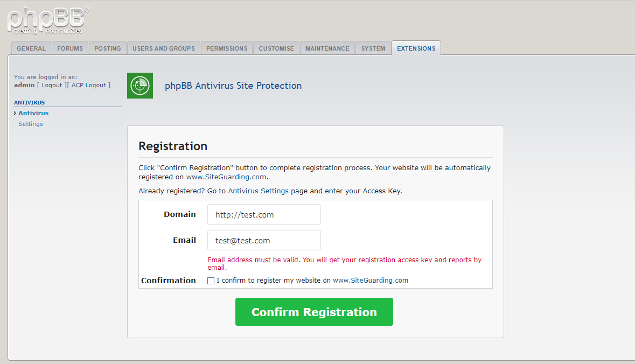Click the ACP Logout link

point(89,85)
